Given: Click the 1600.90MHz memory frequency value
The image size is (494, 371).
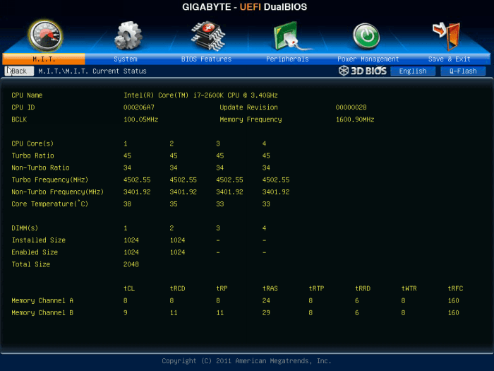Looking at the screenshot, I should coord(355,119).
